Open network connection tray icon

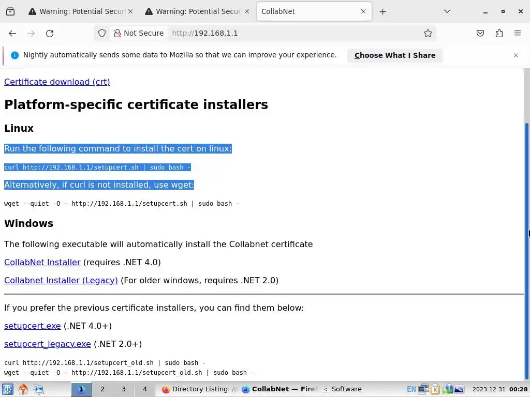click(448, 389)
